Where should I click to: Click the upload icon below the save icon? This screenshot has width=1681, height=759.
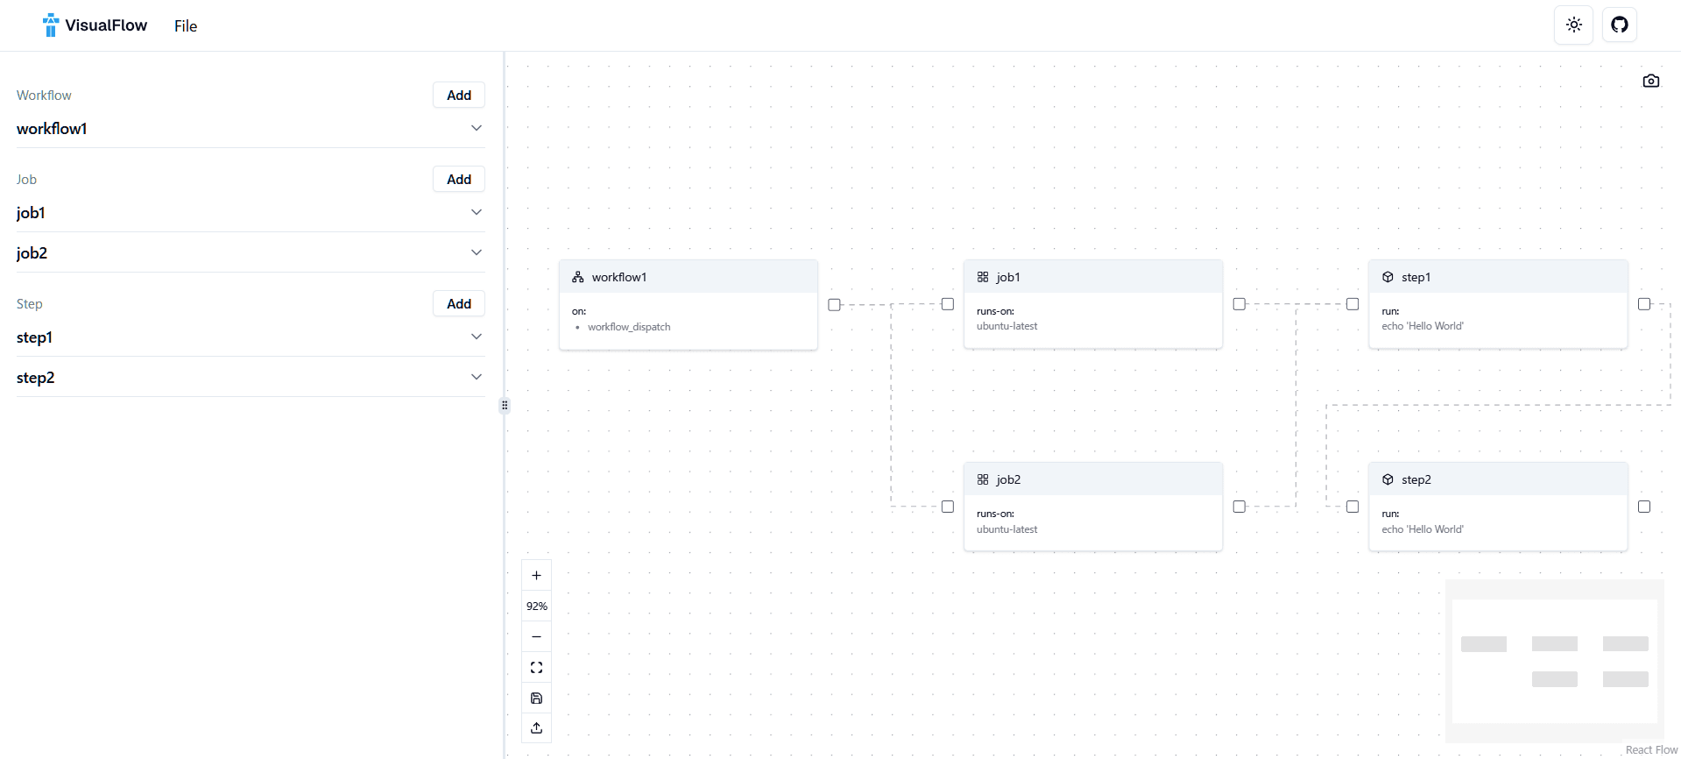pyautogui.click(x=536, y=727)
